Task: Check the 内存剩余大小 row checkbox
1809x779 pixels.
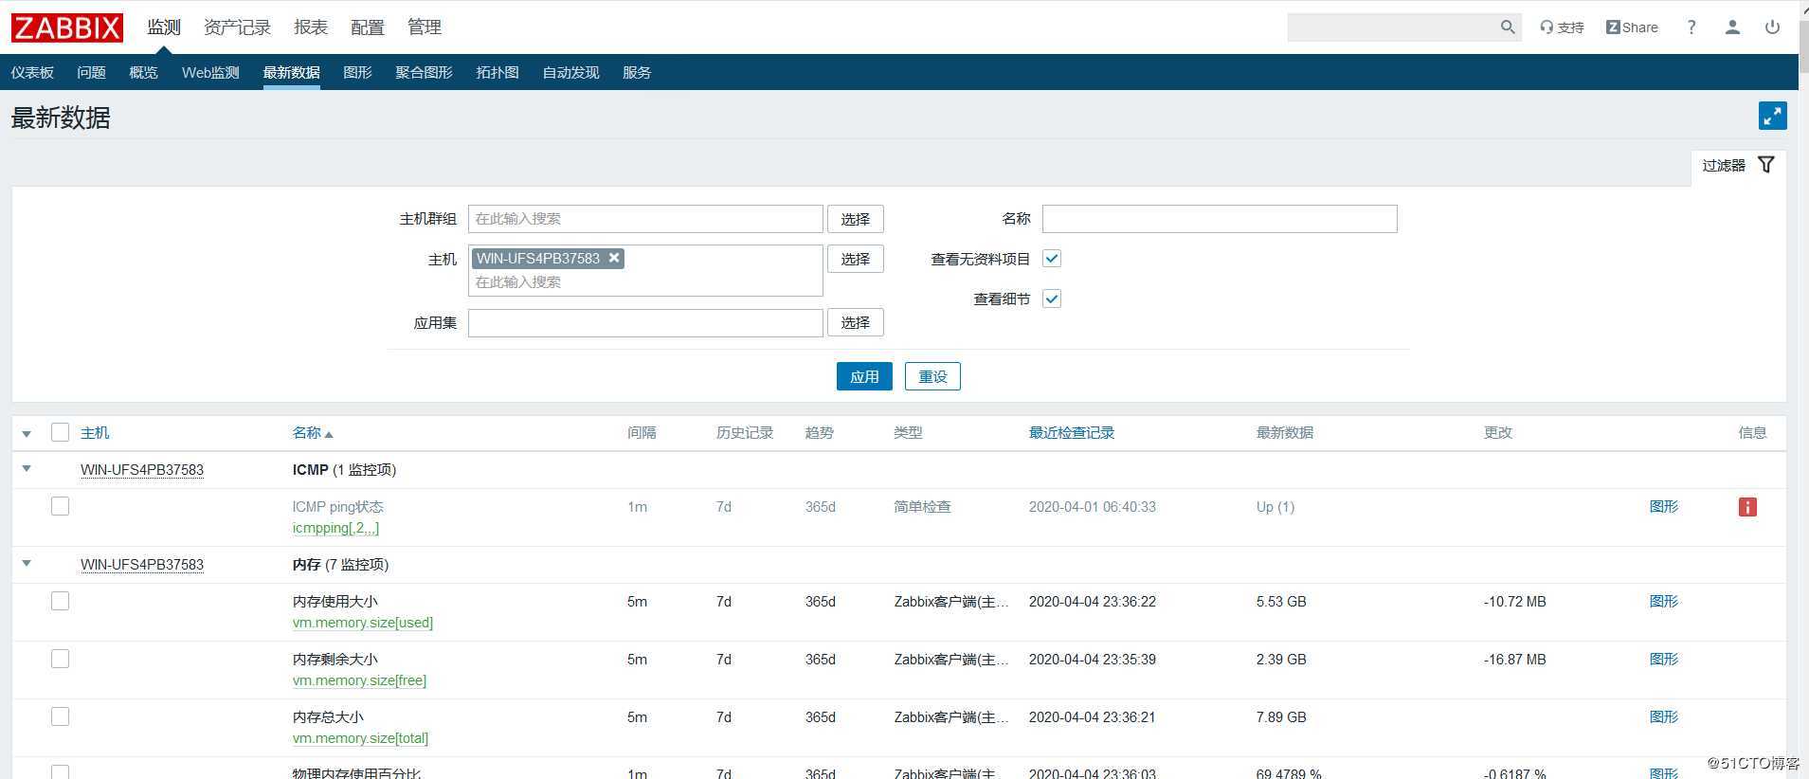Action: point(61,659)
